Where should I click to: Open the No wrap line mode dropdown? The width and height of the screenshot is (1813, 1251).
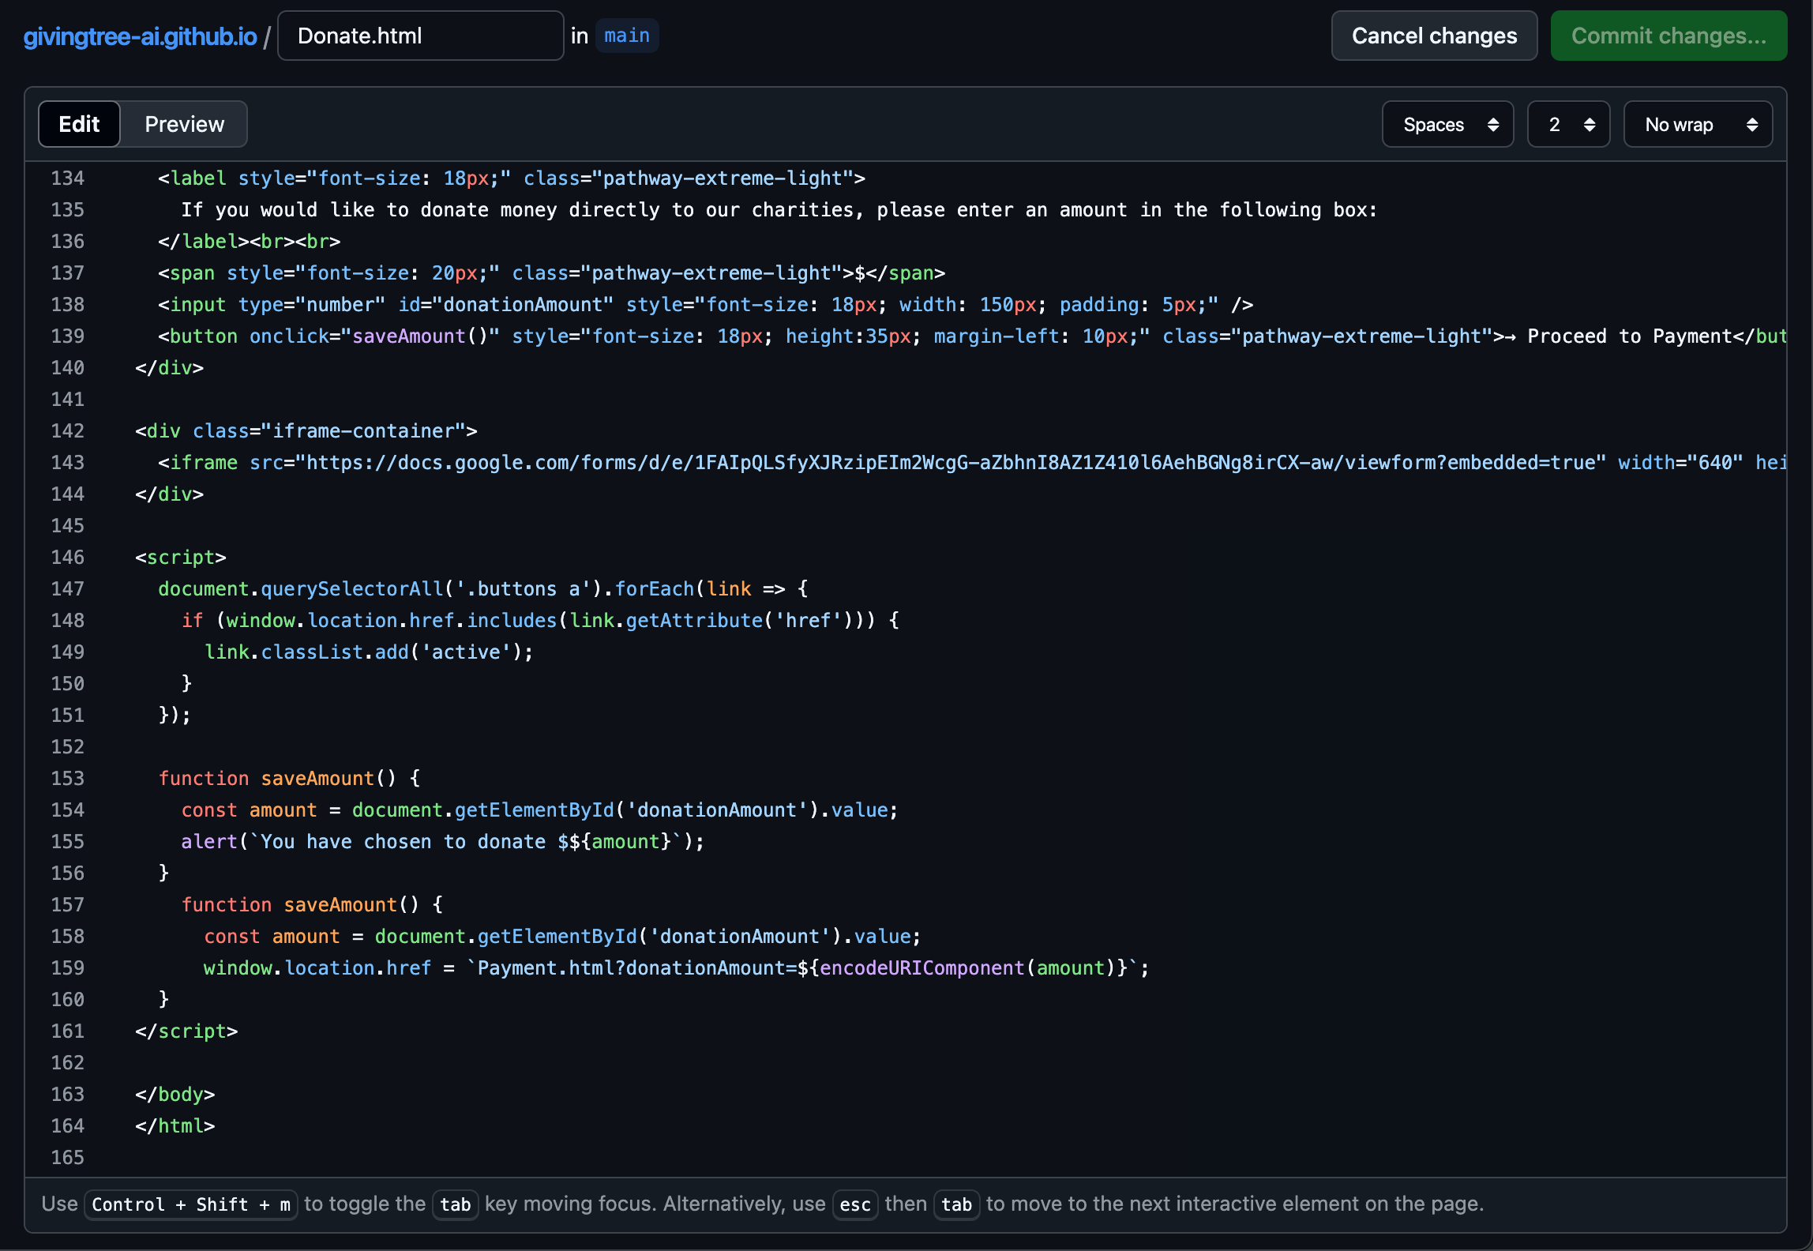tap(1697, 125)
